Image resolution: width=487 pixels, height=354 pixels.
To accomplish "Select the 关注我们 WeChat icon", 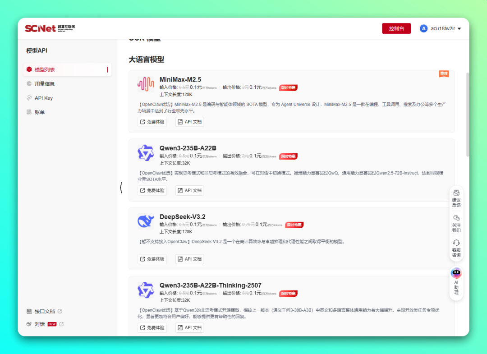I will coord(456,218).
